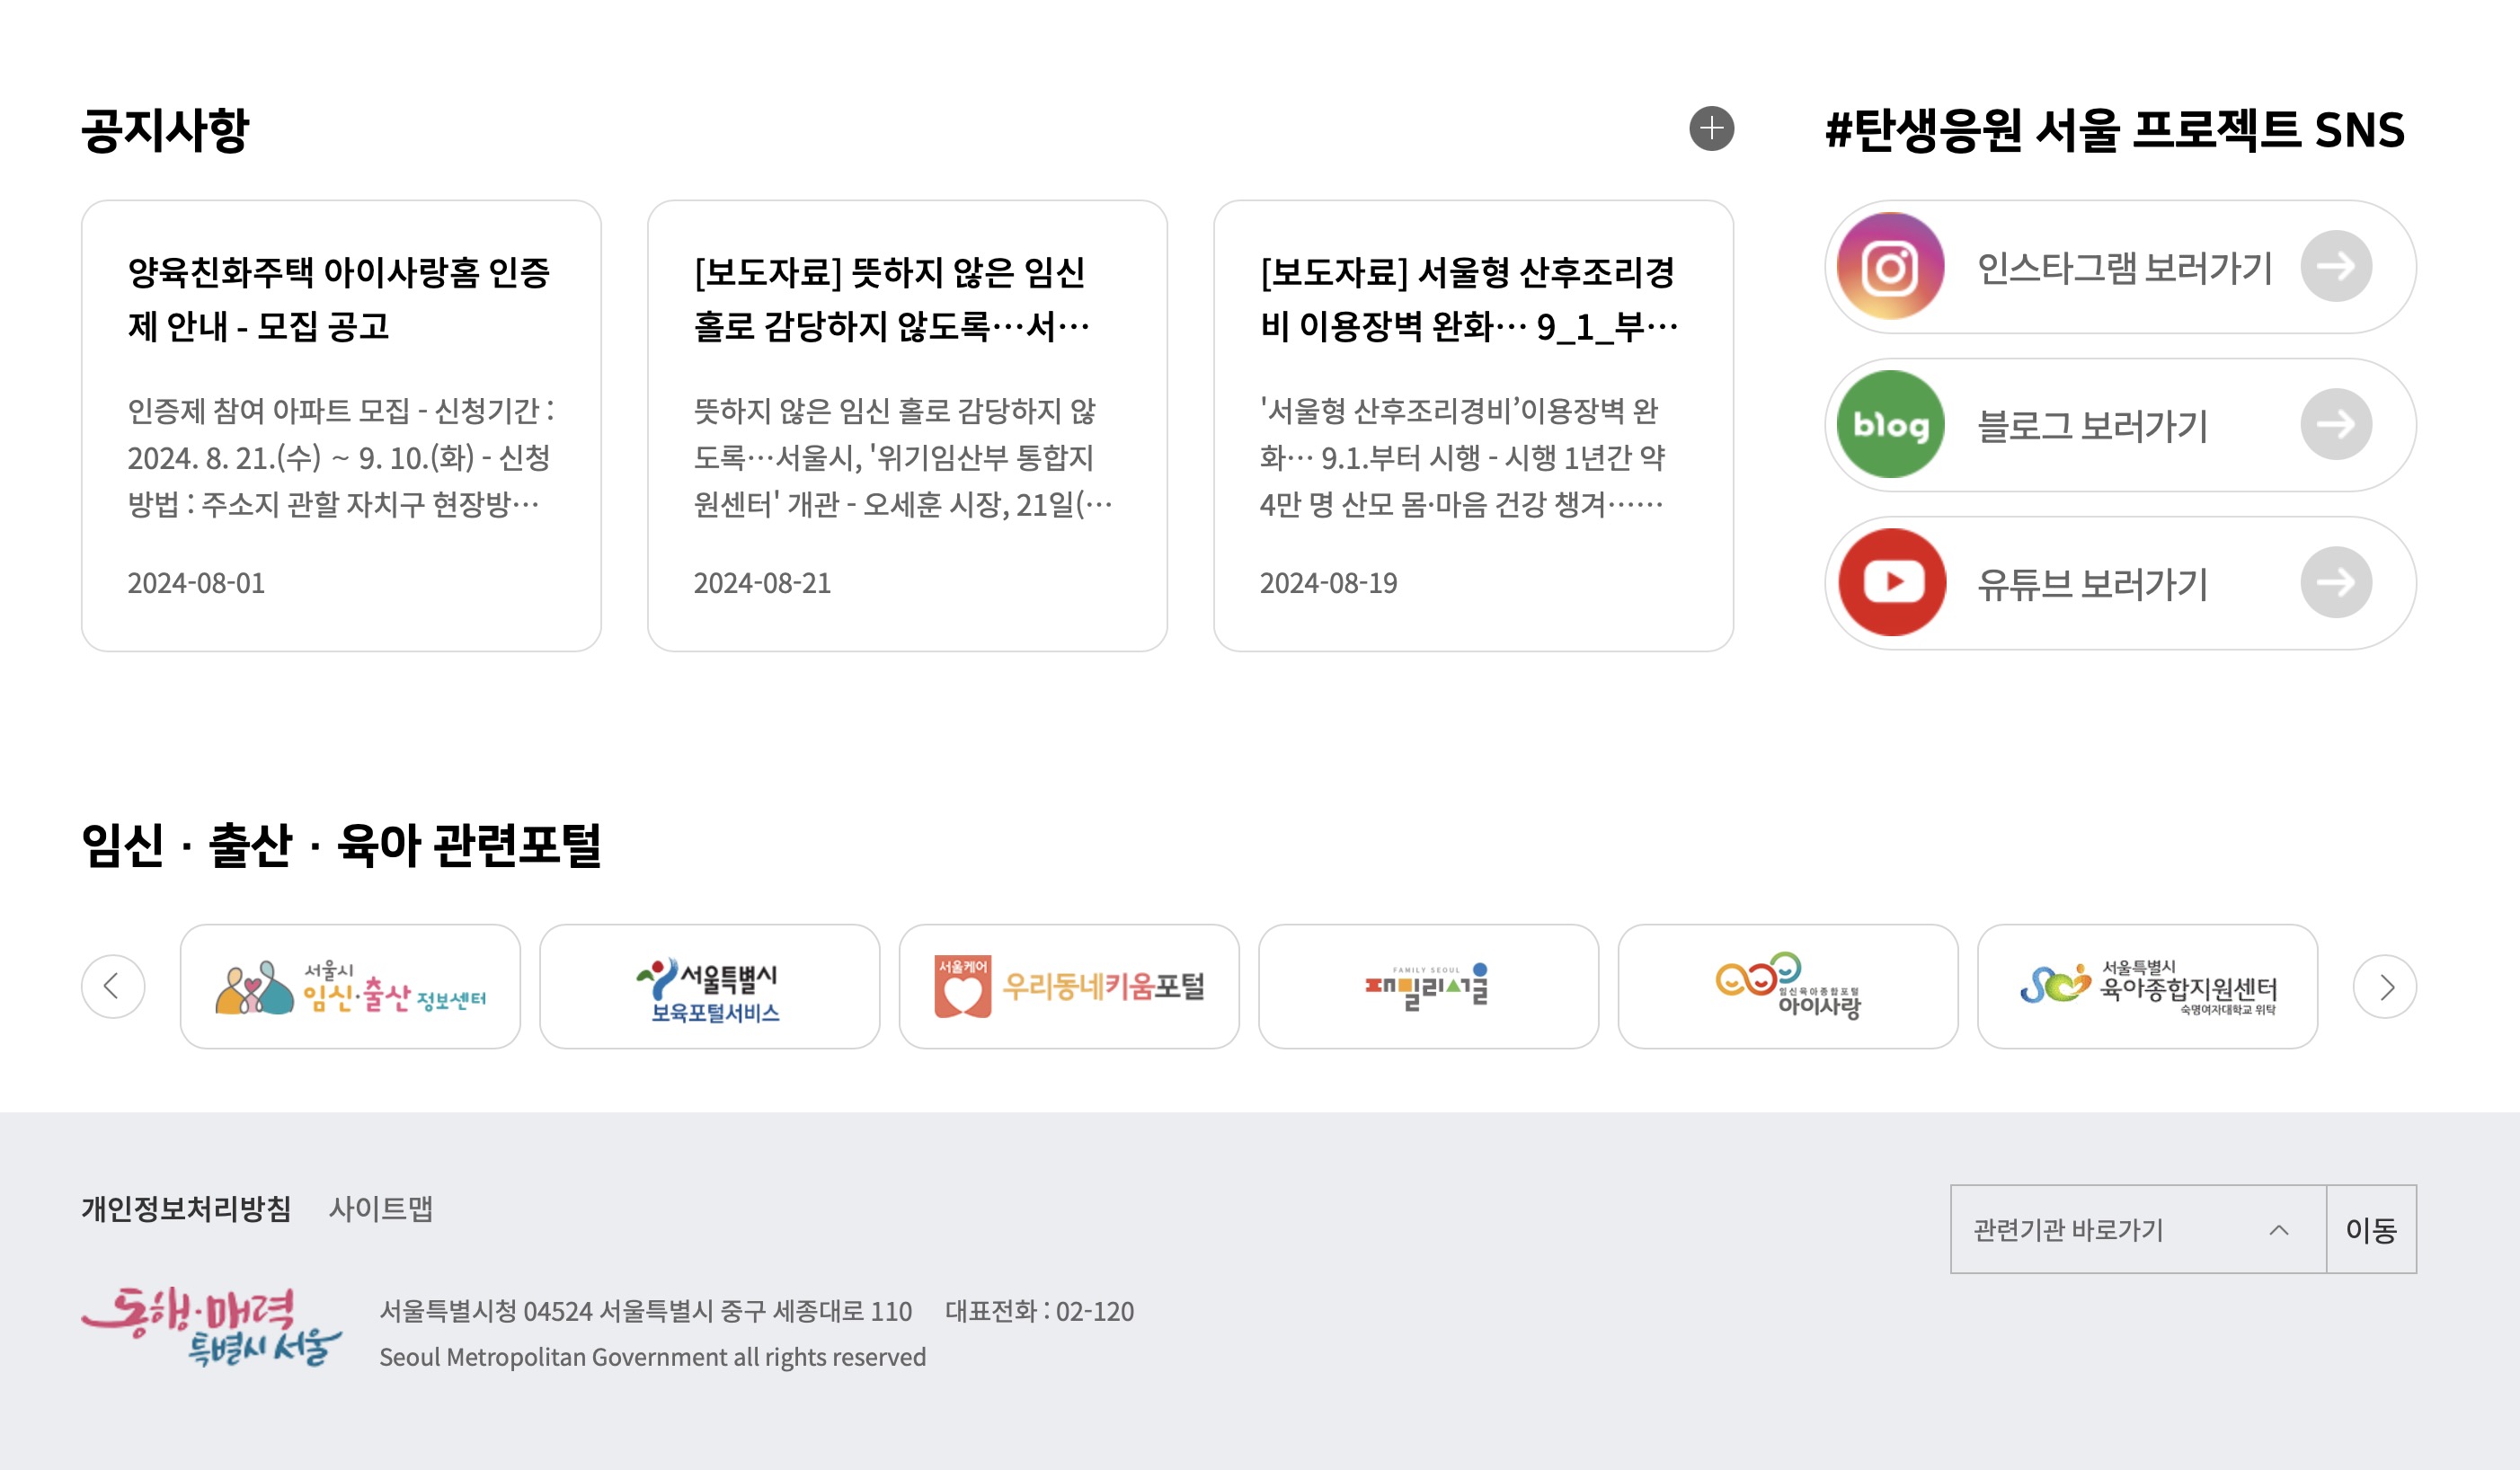Click the green blog logo icon
The width and height of the screenshot is (2520, 1470).
pos(1890,425)
